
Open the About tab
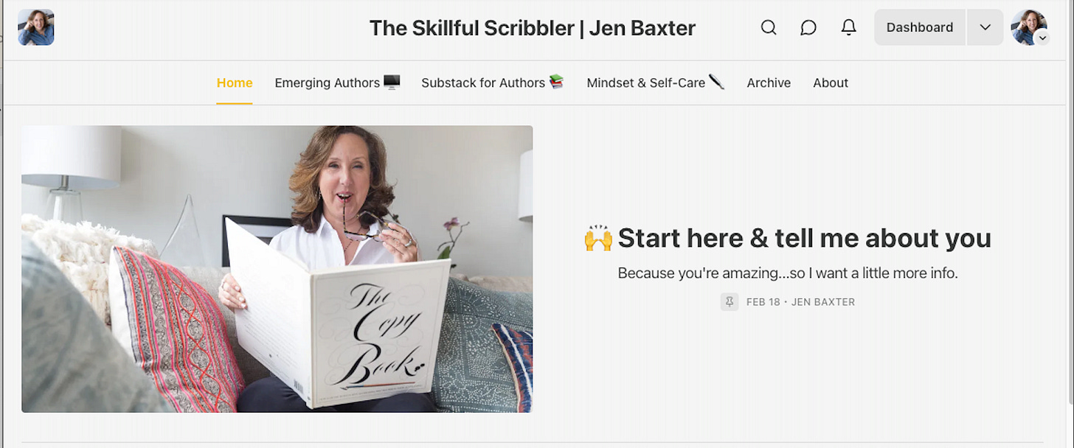(x=831, y=83)
